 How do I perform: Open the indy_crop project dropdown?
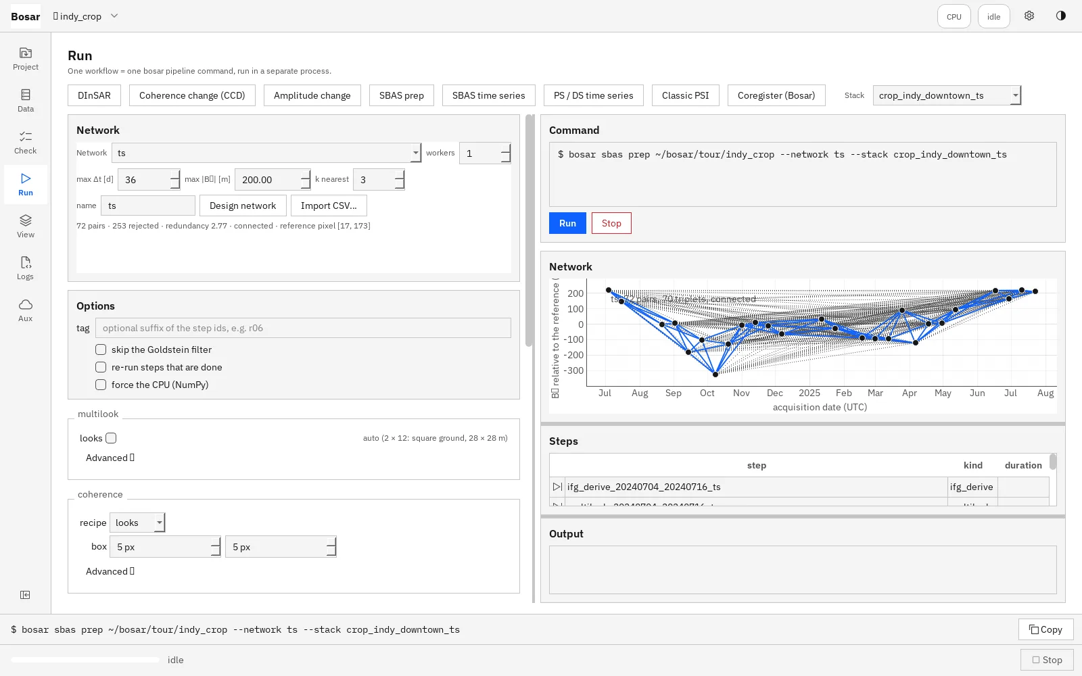86,16
